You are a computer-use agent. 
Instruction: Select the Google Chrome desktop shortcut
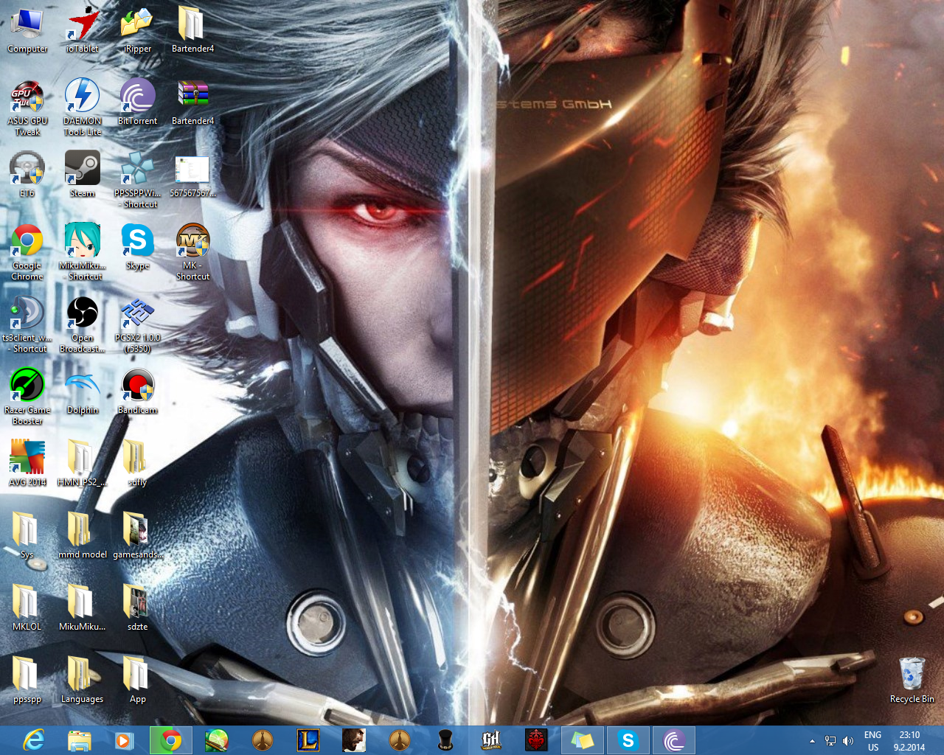click(27, 251)
